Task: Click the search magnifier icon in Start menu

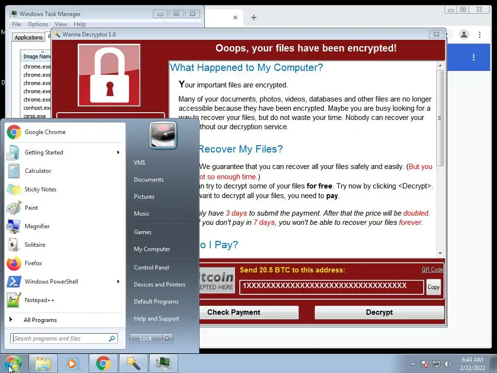Action: (x=112, y=339)
